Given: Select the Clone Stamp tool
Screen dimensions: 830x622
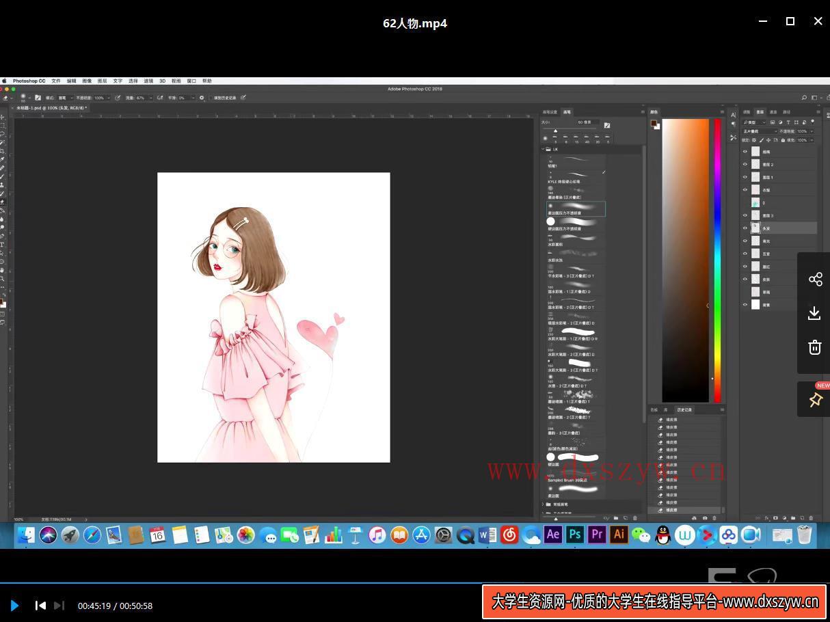Looking at the screenshot, I should tap(3, 185).
